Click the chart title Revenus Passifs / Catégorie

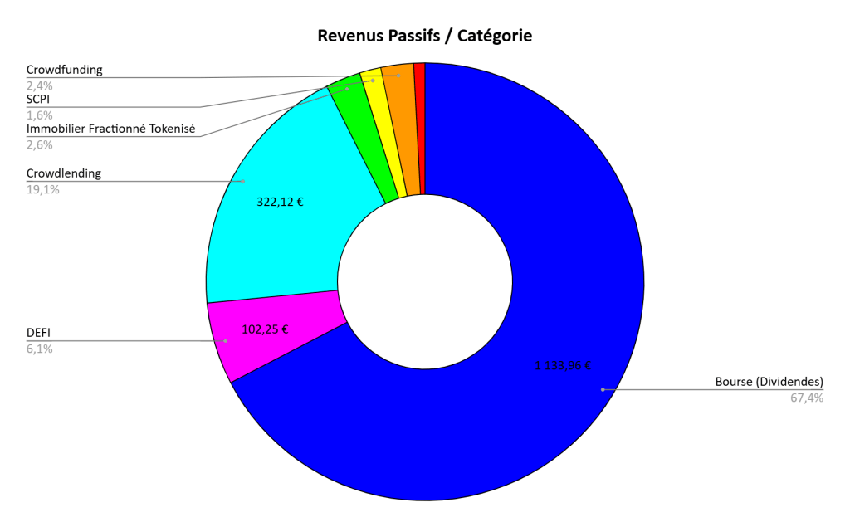[x=424, y=36]
